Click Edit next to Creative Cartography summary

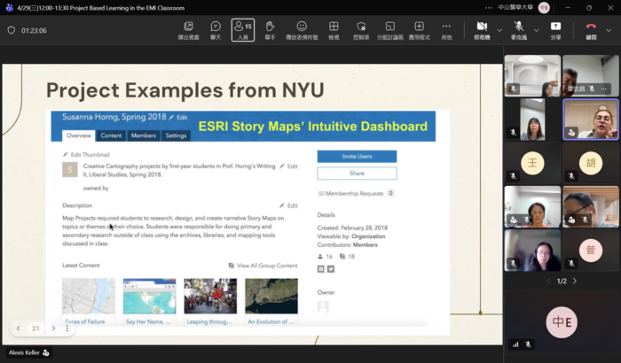click(x=288, y=166)
